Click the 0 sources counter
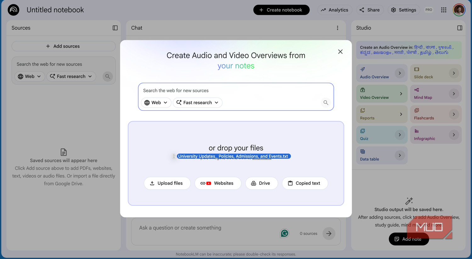 pos(308,234)
